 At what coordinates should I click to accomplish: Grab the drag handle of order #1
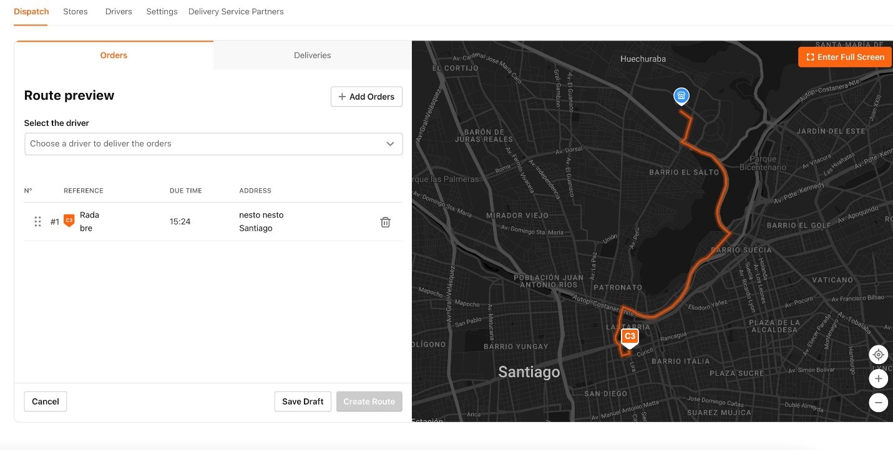point(37,221)
